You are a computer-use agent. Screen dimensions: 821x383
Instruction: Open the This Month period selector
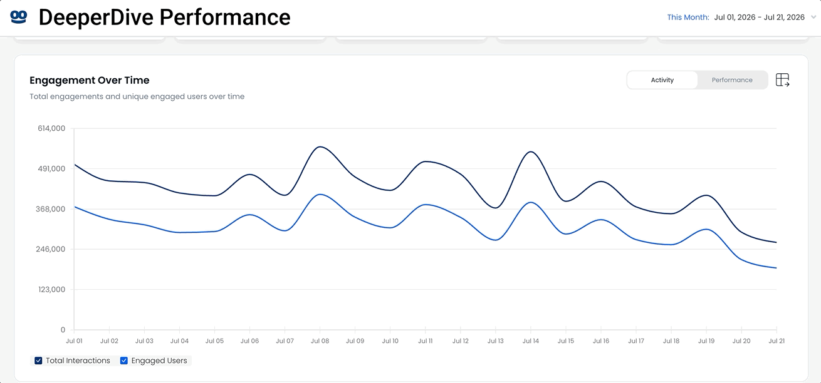(688, 18)
